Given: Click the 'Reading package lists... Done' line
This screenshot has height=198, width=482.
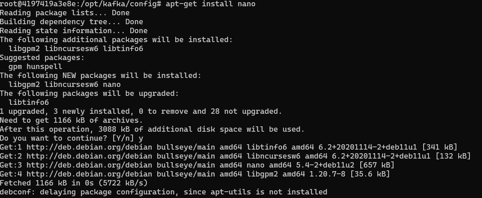Looking at the screenshot, I should click(65, 13).
